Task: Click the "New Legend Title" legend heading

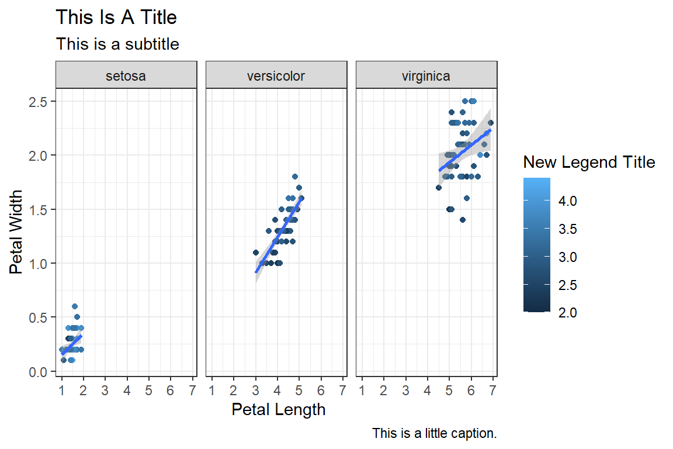Action: tap(589, 162)
